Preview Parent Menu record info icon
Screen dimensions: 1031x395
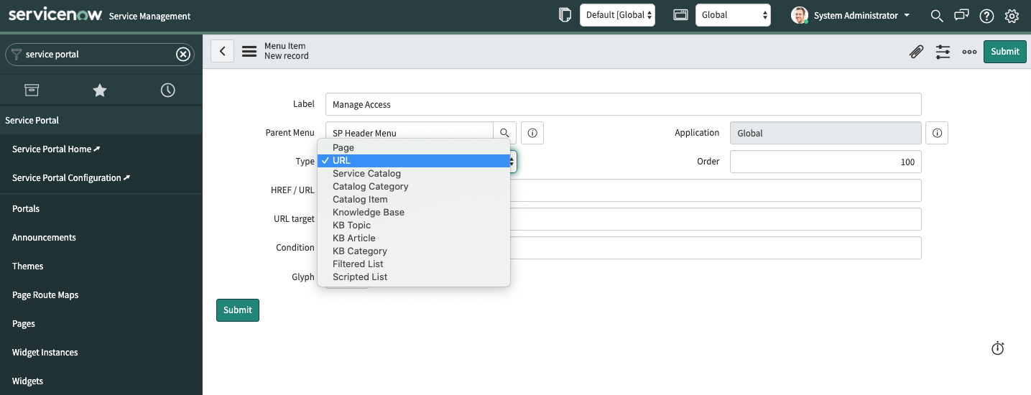point(532,133)
